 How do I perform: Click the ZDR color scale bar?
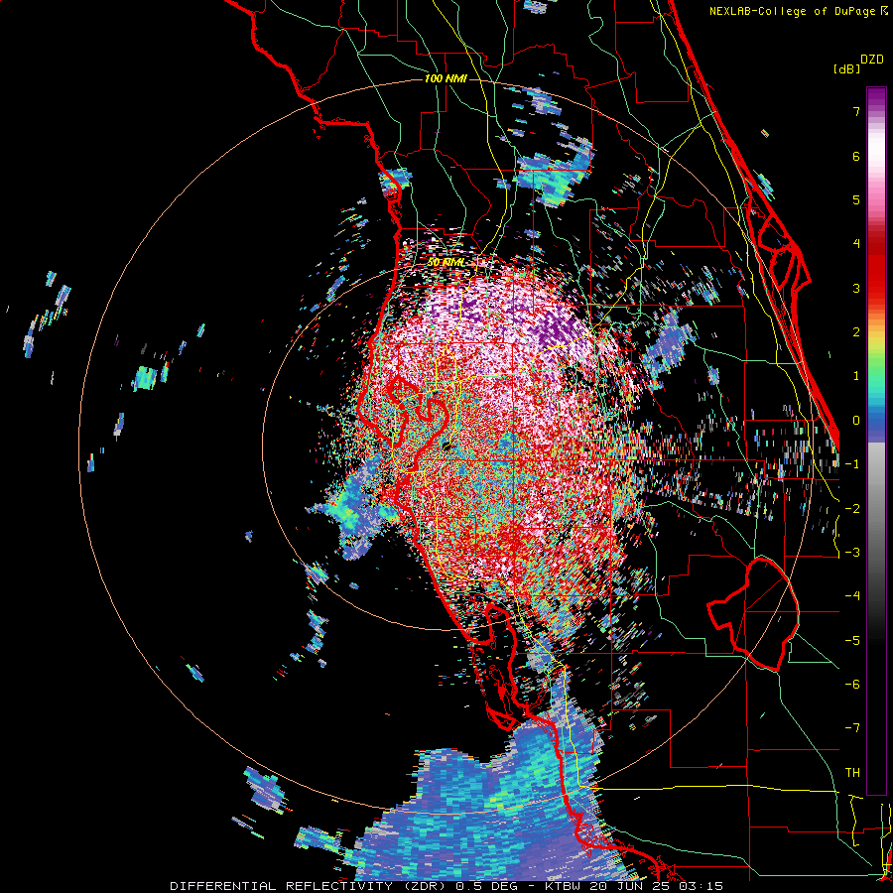point(876,441)
